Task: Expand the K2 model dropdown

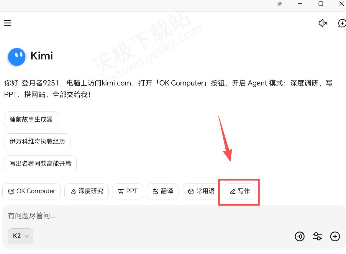Action: pyautogui.click(x=21, y=236)
